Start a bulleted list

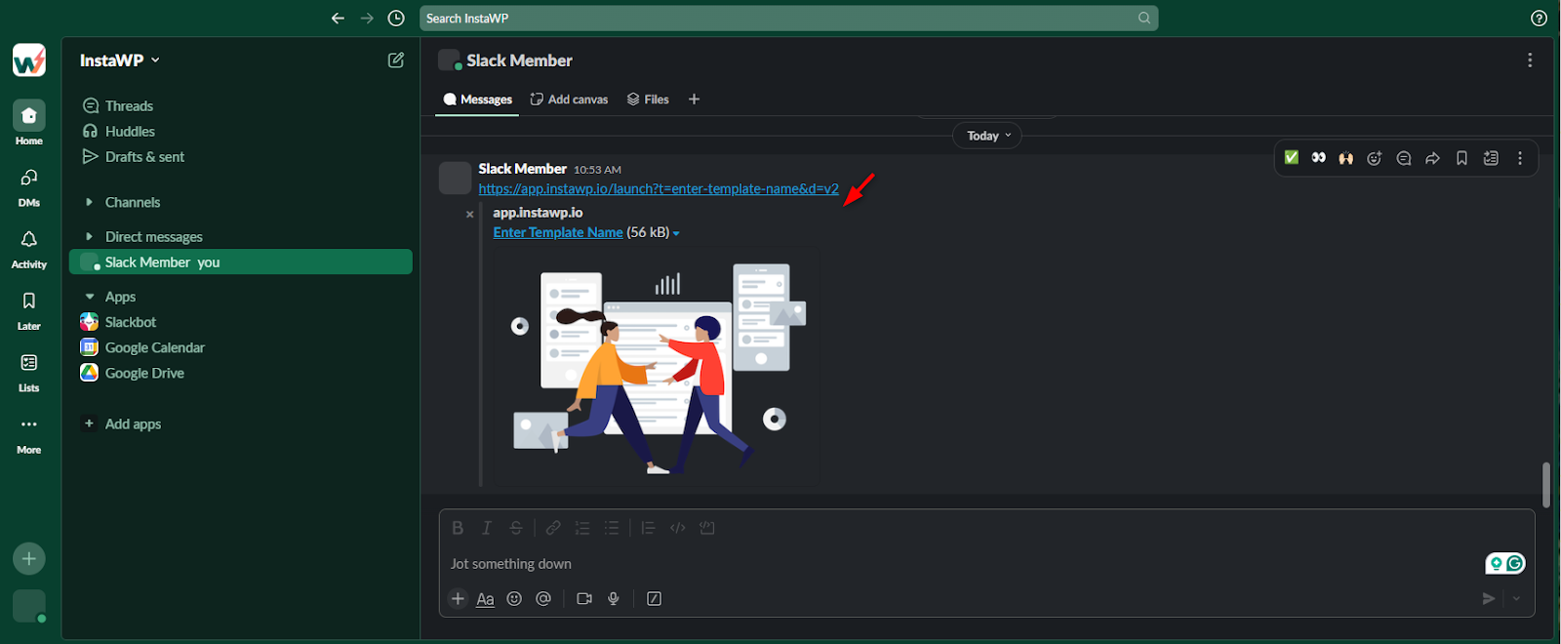tap(612, 528)
